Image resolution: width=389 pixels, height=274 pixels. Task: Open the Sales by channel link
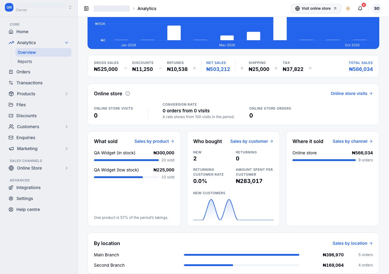[x=353, y=141]
